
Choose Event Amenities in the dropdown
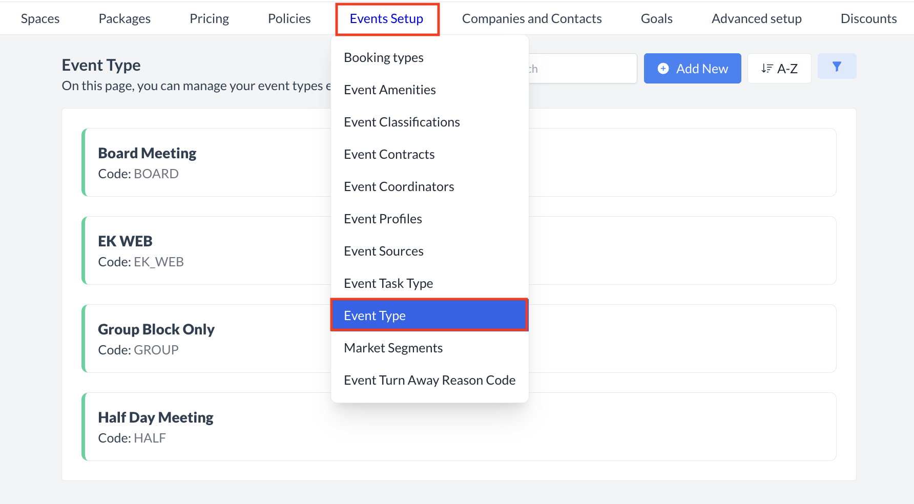click(x=389, y=90)
